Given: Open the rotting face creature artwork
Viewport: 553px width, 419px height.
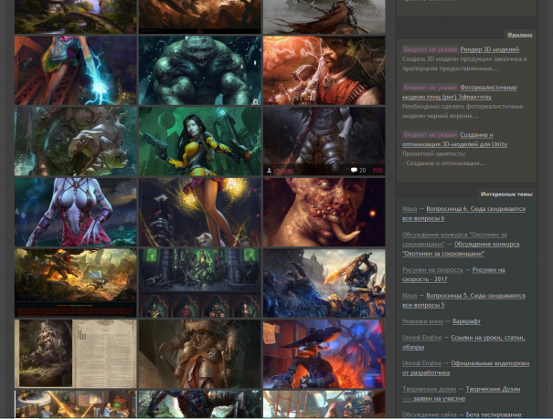Looking at the screenshot, I should (324, 211).
